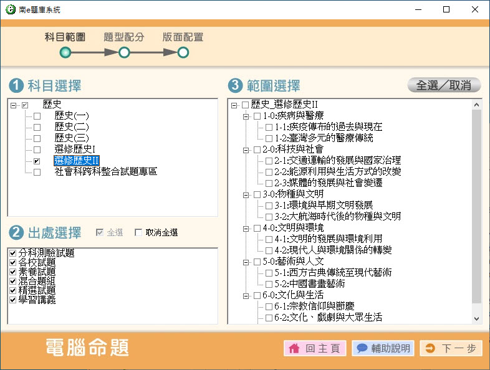The width and height of the screenshot is (490, 370).
Task: Click the orange arrow icon on 下一步
Action: pos(430,349)
